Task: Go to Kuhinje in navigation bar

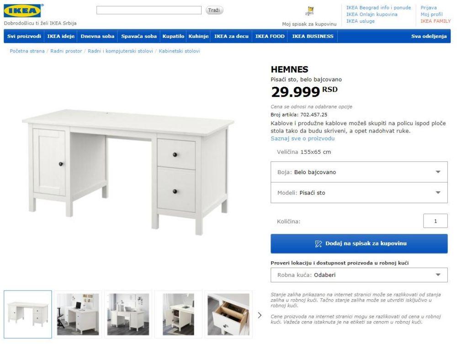Action: point(198,36)
